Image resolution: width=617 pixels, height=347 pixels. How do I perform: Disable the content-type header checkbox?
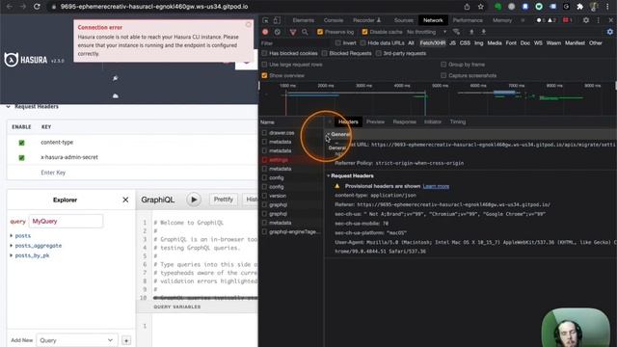pyautogui.click(x=21, y=143)
